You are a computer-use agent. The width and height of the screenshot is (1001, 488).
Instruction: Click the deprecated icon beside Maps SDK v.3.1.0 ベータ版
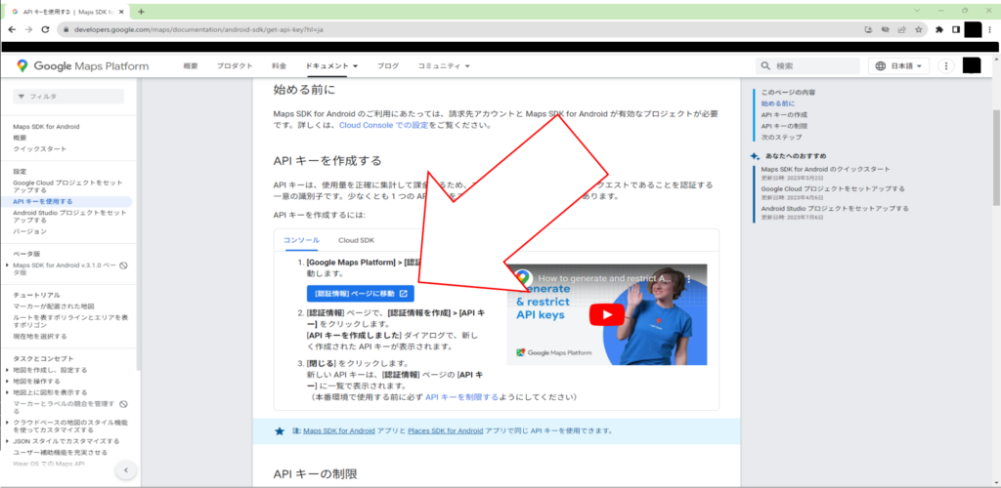click(124, 265)
